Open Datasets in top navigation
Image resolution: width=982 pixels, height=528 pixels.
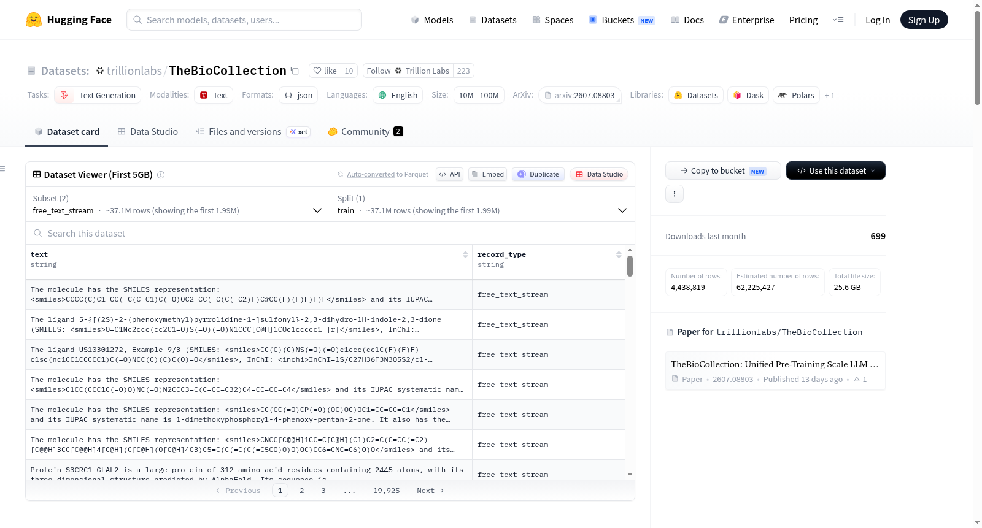492,20
